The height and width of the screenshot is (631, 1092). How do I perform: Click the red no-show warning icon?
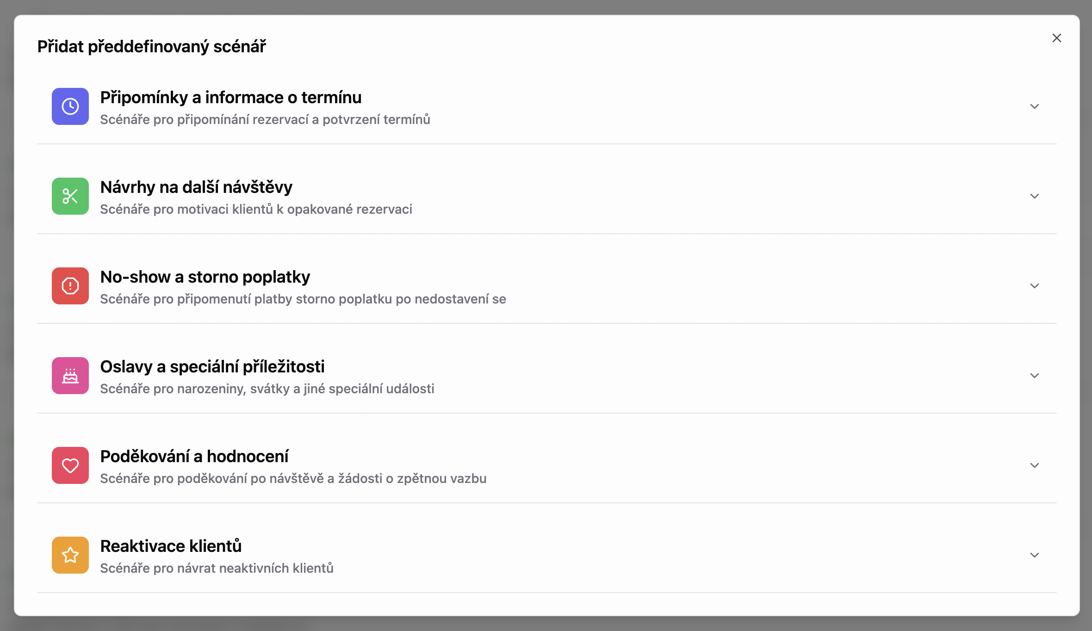click(x=70, y=286)
